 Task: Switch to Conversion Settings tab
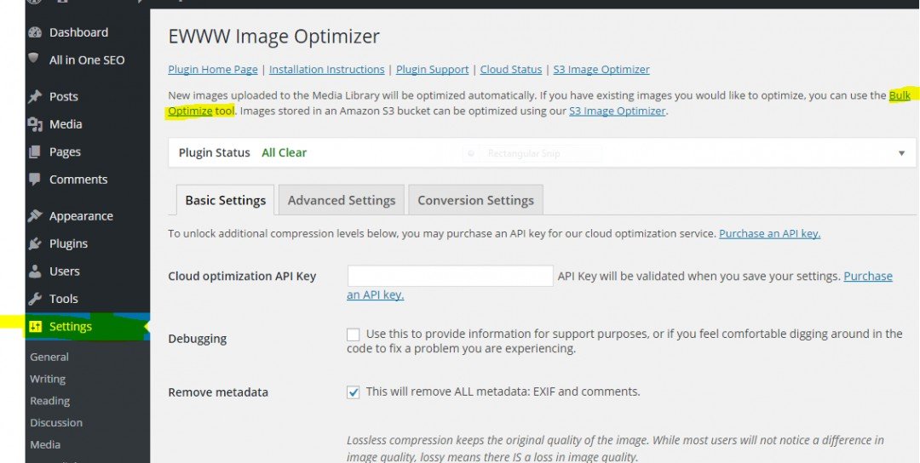point(476,201)
